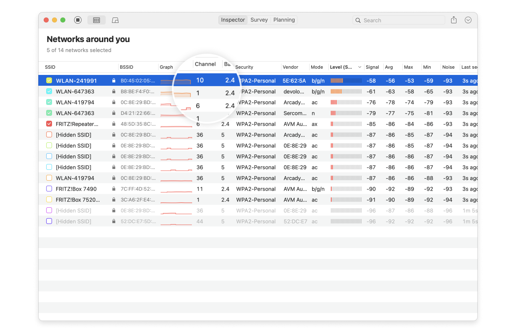The image size is (516, 333).
Task: Click the padlock icon beside WLAN-241991
Action: click(114, 80)
